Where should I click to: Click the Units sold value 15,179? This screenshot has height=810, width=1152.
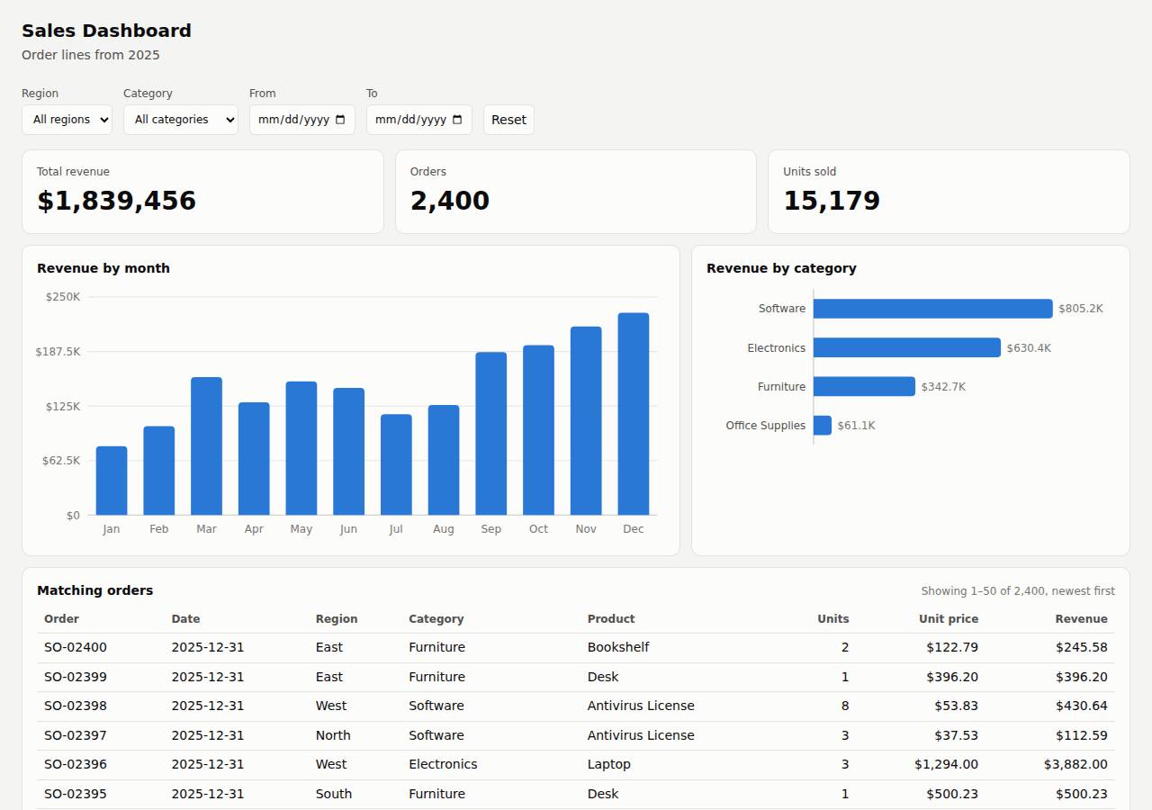pyautogui.click(x=832, y=201)
